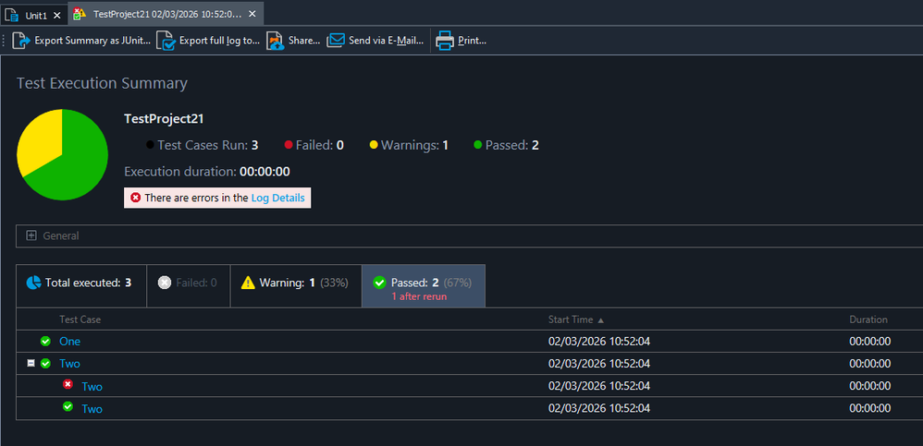
Task: Click the Share toolbar icon
Action: 276,41
